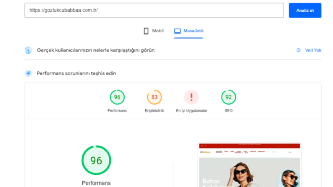Click 'Gerçek kullanıcılarınızın nelerle karşılaştığını görün' heading
Viewport: 333px width, 187px height.
coord(96,50)
